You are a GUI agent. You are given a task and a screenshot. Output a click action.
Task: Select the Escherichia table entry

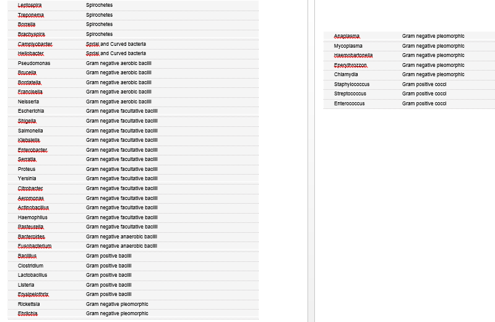tap(31, 111)
